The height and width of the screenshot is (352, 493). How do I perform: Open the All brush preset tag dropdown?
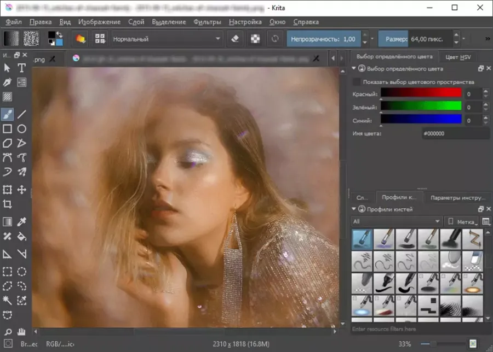click(396, 221)
